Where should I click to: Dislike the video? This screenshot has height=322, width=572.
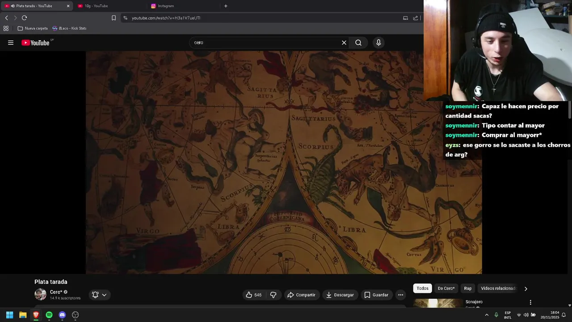(273, 295)
